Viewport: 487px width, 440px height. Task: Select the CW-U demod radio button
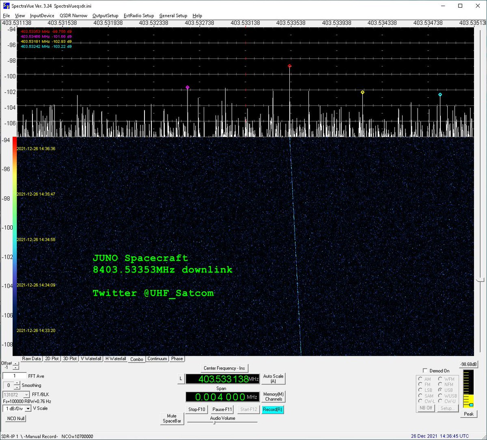pyautogui.click(x=440, y=401)
